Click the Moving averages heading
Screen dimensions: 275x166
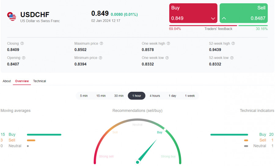(16, 111)
